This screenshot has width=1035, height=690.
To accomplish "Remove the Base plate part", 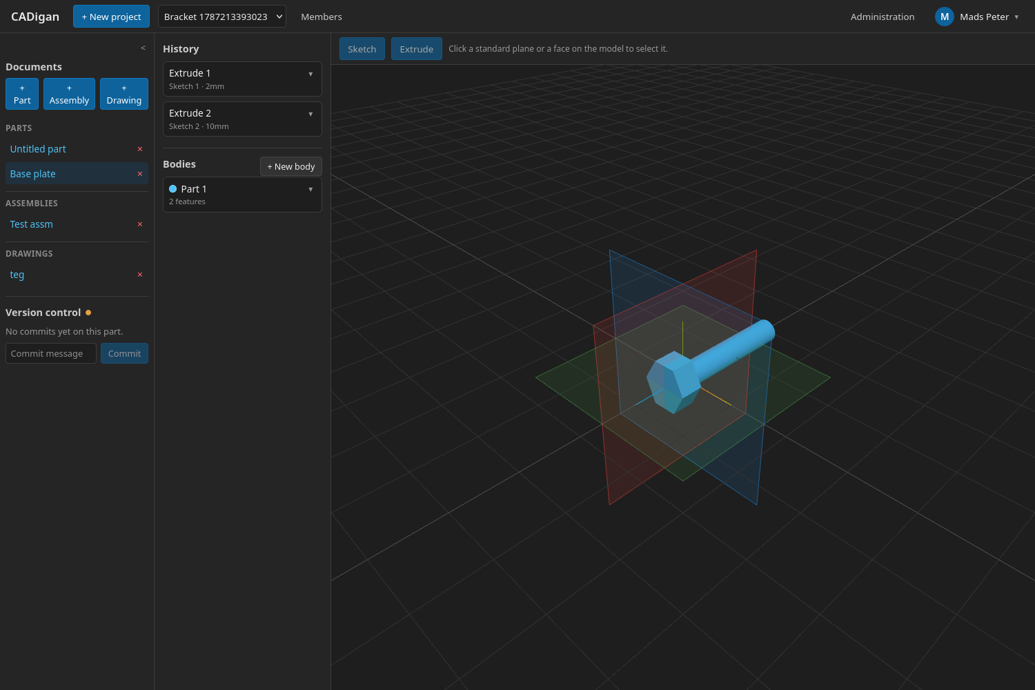I will [140, 174].
